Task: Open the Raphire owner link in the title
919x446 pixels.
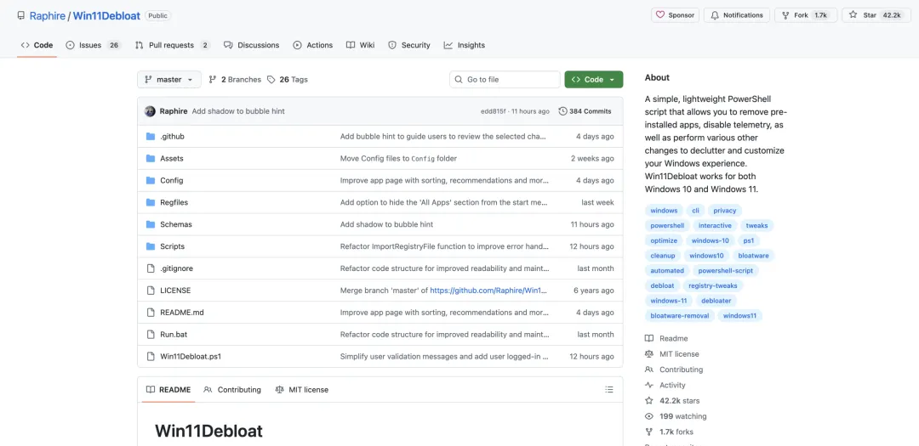Action: (47, 16)
